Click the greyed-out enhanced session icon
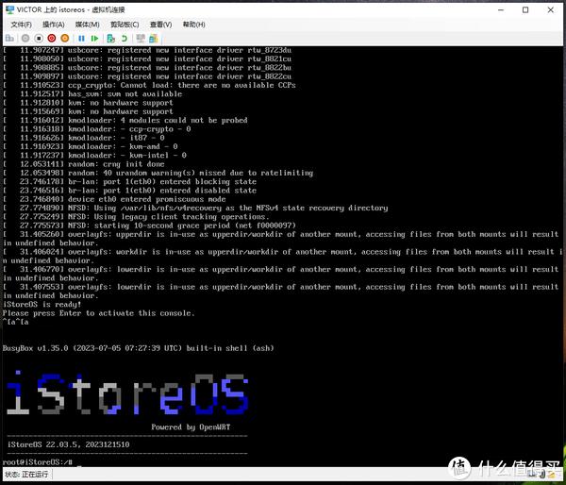This screenshot has height=485, width=566. 141,39
